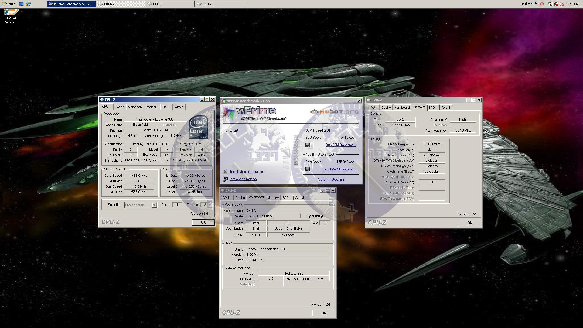Click title icon of CPU-Z processor window
The width and height of the screenshot is (583, 328).
pyautogui.click(x=102, y=100)
